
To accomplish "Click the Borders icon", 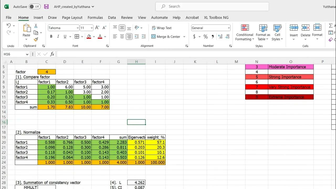I will (77, 36).
